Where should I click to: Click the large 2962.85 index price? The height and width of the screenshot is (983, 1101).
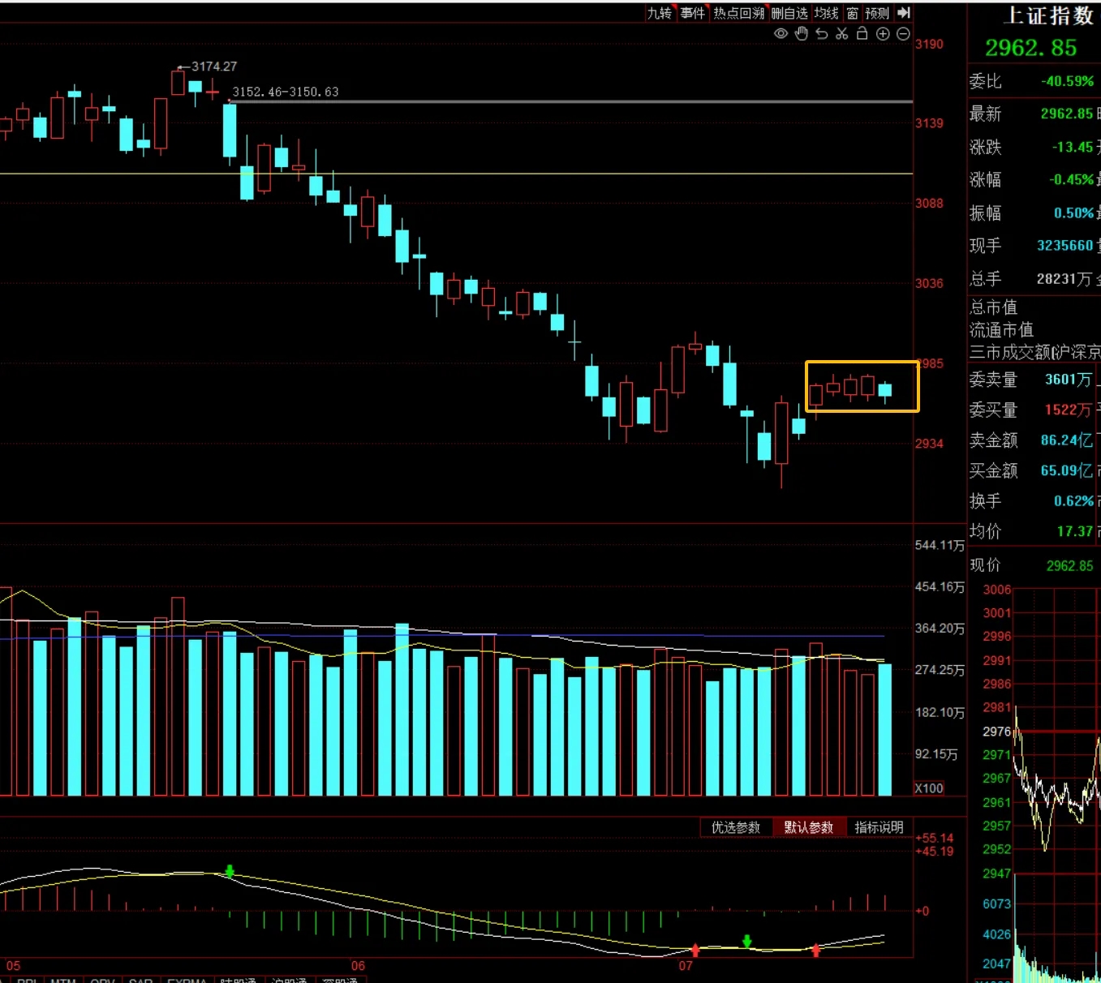coord(1030,48)
